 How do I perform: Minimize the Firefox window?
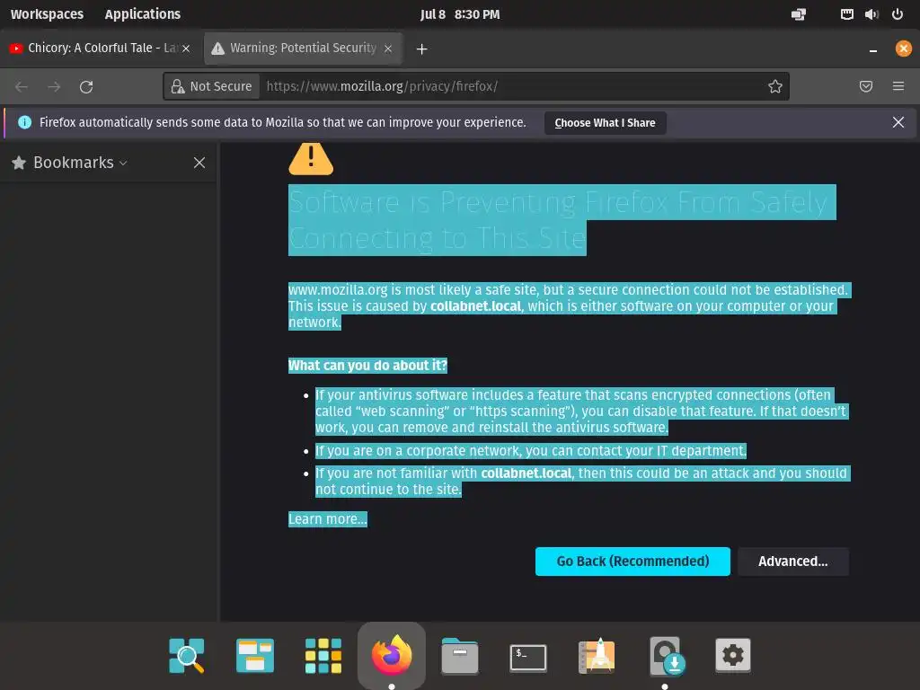point(873,49)
